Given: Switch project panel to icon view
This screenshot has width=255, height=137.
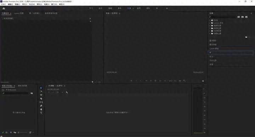Looking at the screenshot, I should (11, 132).
